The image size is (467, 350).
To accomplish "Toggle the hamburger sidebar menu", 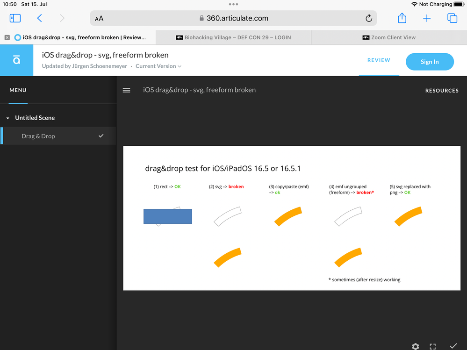I will point(127,90).
